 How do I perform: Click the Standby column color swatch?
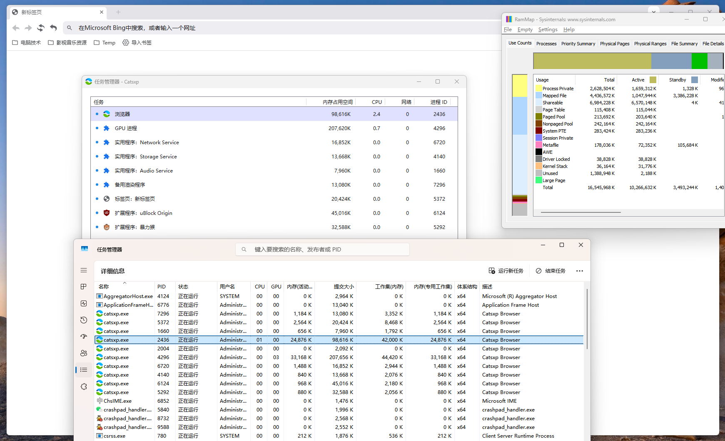pos(694,80)
